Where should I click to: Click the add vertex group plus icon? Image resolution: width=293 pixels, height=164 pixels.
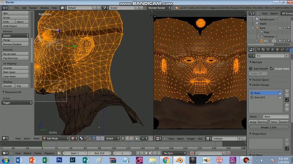coord(287,91)
